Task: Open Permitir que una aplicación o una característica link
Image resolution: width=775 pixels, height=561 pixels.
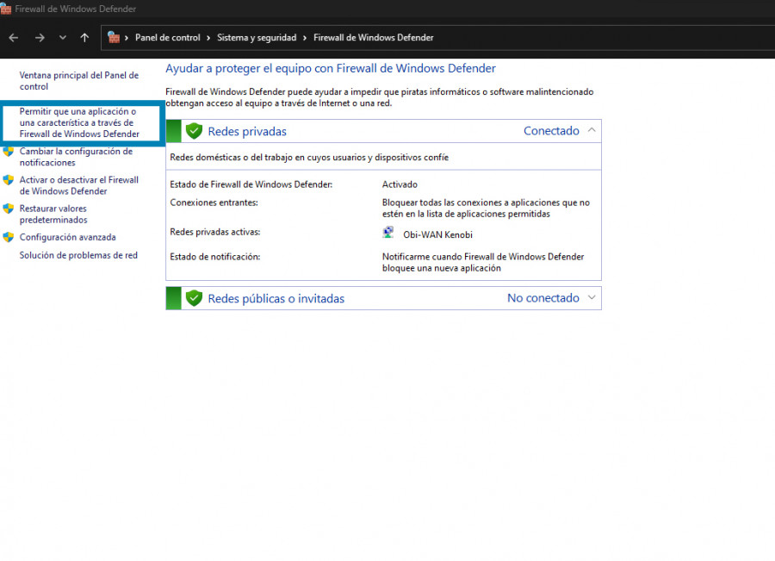Action: click(79, 123)
